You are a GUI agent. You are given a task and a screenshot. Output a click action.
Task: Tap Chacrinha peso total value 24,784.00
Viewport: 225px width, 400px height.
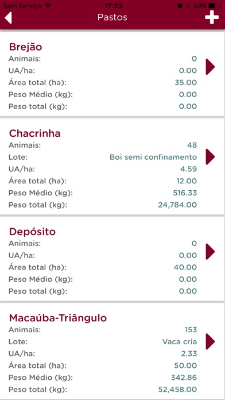click(x=177, y=205)
